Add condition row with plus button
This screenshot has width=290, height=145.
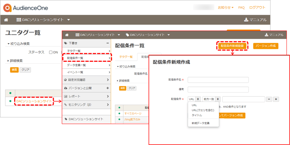276,99
